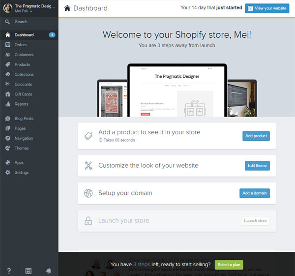Open Settings in sidebar
This screenshot has width=295, height=276.
22,173
